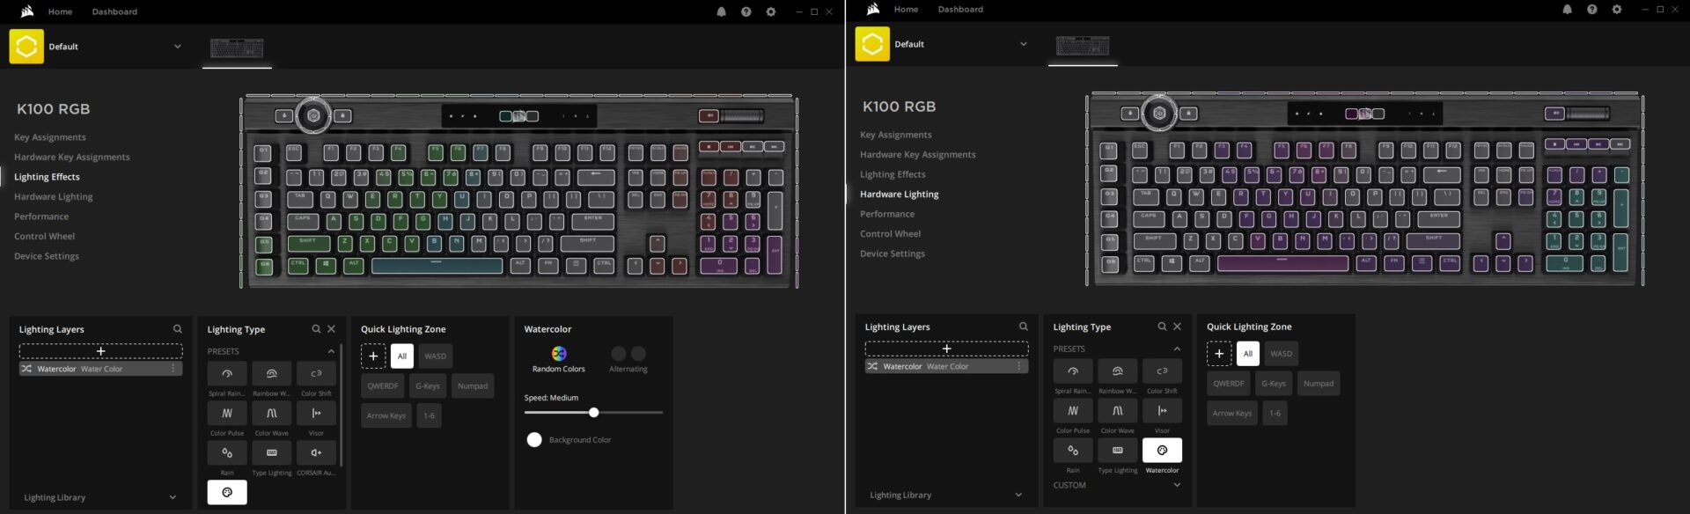Expand the CUSTOM lighting type section
The height and width of the screenshot is (514, 1690).
pos(1176,485)
